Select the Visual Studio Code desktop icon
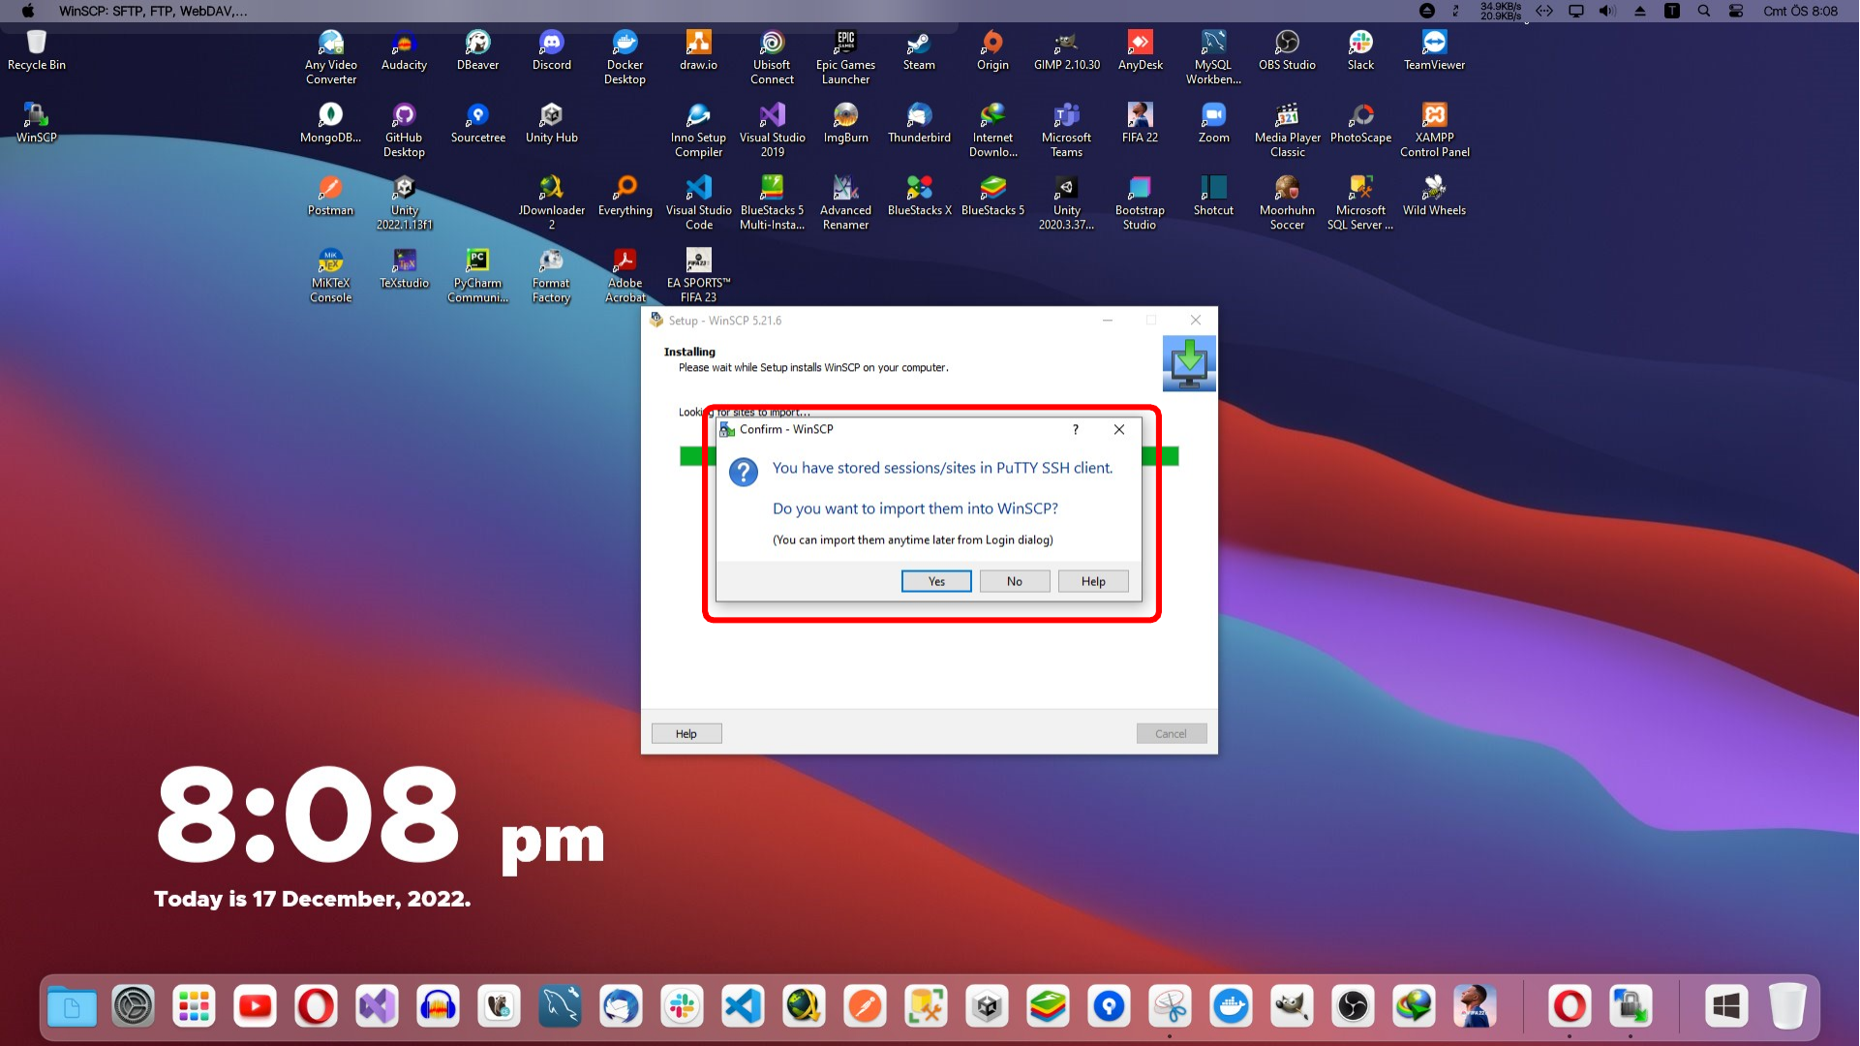1860x1046 pixels. click(699, 202)
